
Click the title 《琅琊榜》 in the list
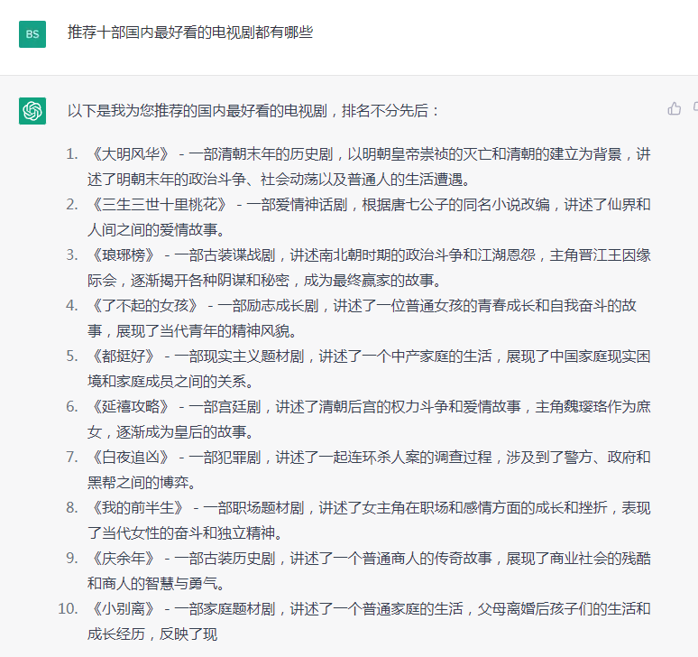[x=123, y=255]
